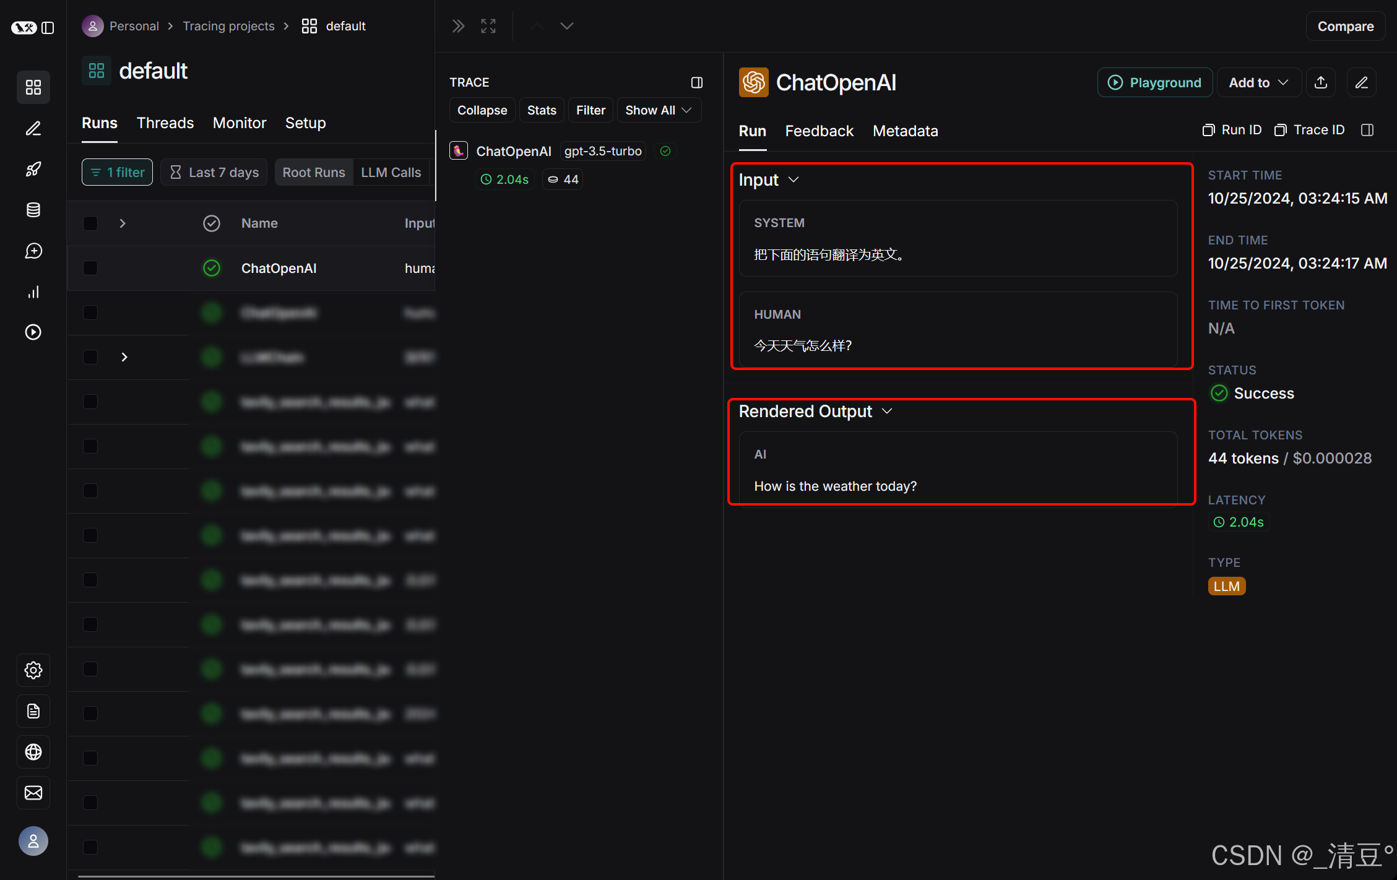Viewport: 1397px width, 880px height.
Task: Click the select-all checkbox in table header
Action: coord(90,223)
